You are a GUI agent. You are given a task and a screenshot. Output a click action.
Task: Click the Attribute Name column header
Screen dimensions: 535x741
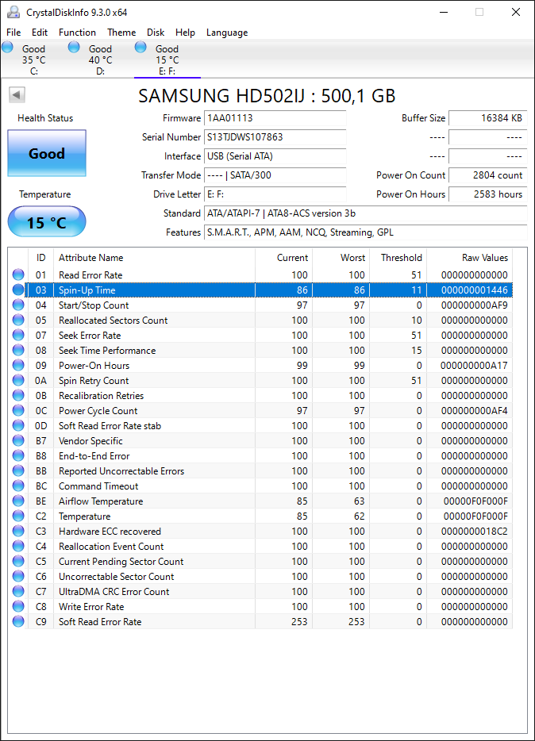coord(155,258)
